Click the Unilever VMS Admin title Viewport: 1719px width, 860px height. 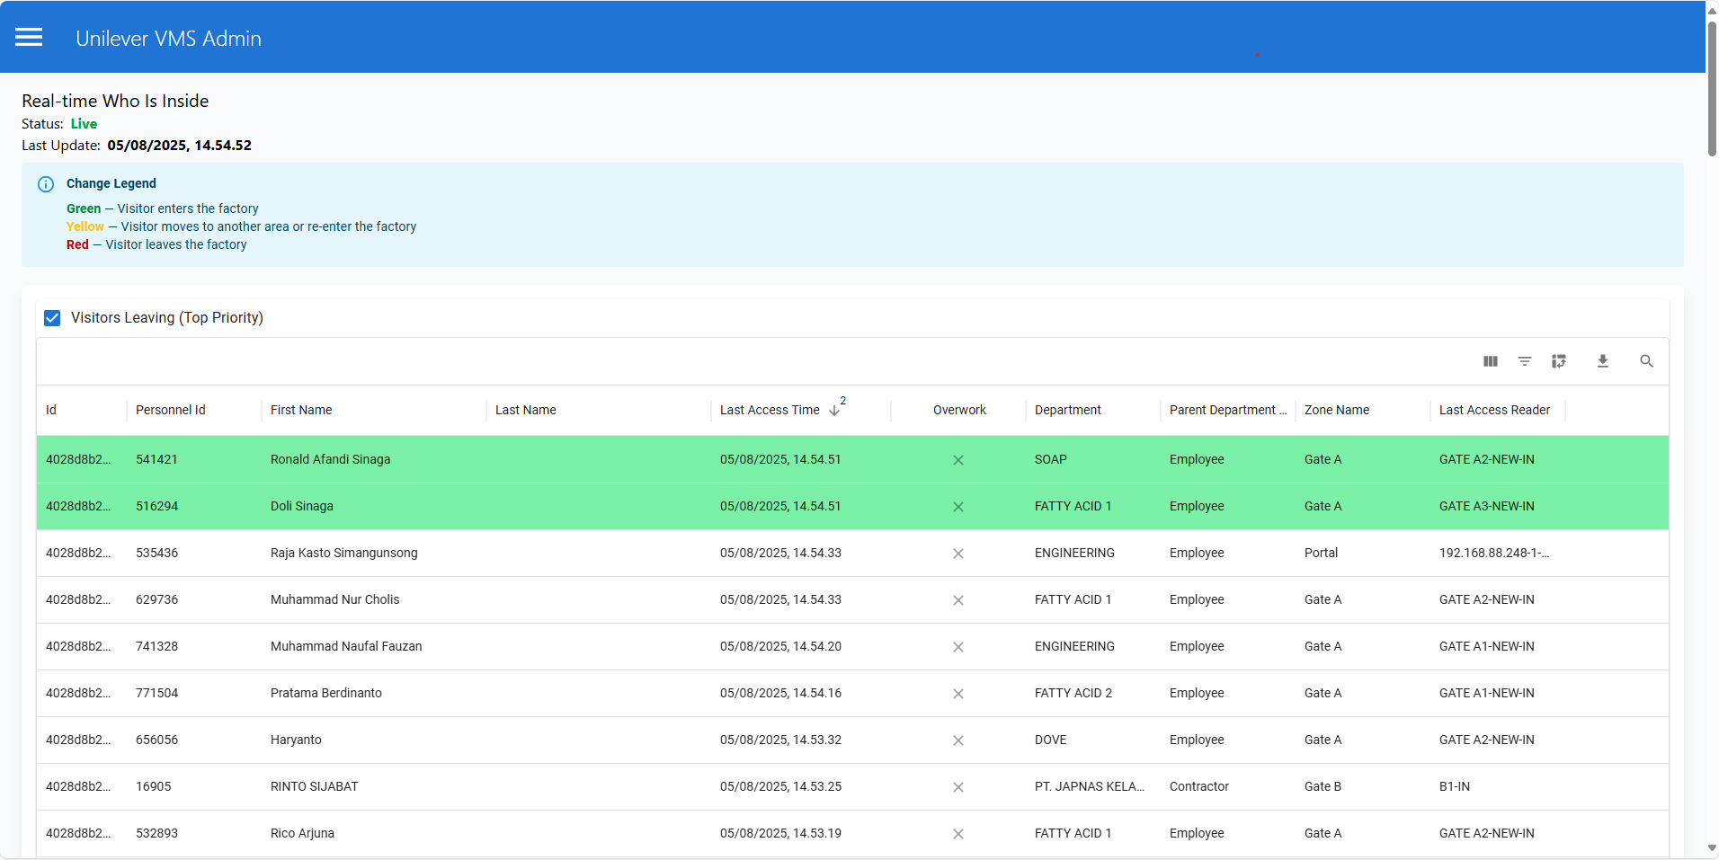(x=168, y=38)
